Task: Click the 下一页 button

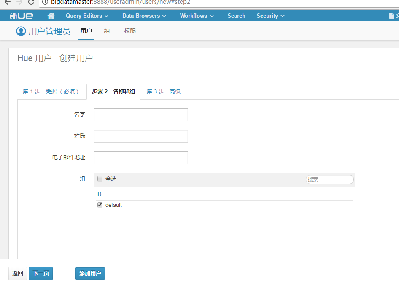Action: 41,273
